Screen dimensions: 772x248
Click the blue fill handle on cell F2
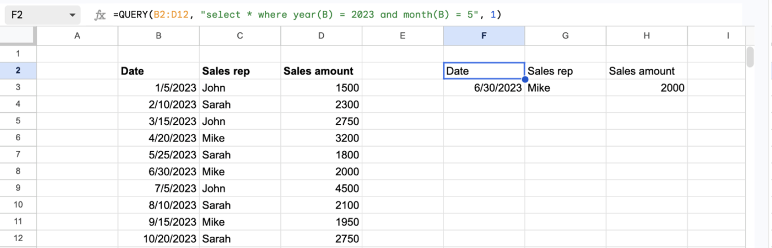click(525, 79)
